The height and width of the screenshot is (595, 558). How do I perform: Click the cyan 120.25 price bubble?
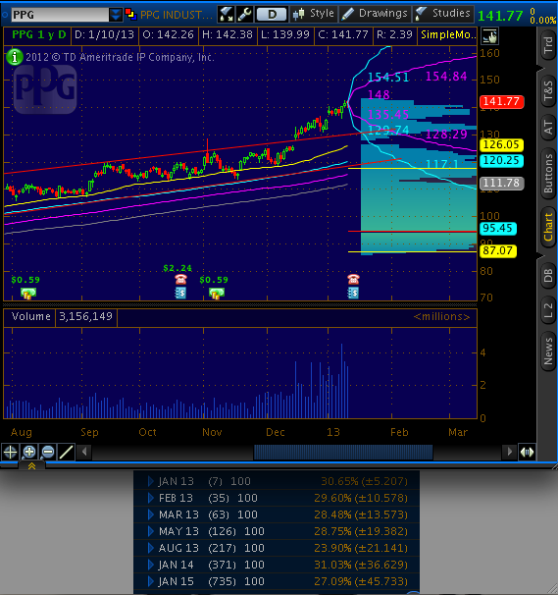point(501,160)
